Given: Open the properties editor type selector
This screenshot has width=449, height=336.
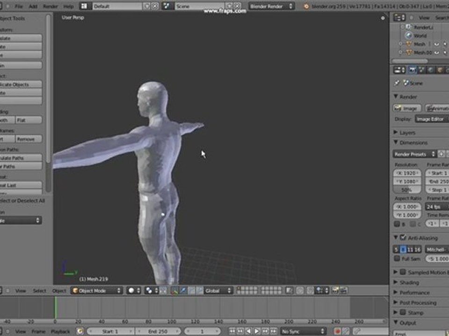Looking at the screenshot, I should pyautogui.click(x=399, y=70).
